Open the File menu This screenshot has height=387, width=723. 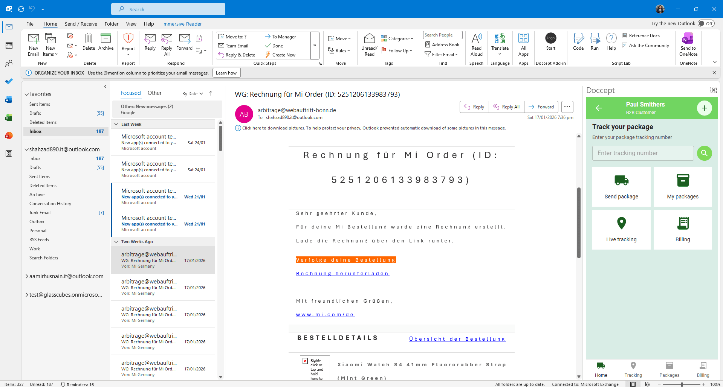(30, 24)
